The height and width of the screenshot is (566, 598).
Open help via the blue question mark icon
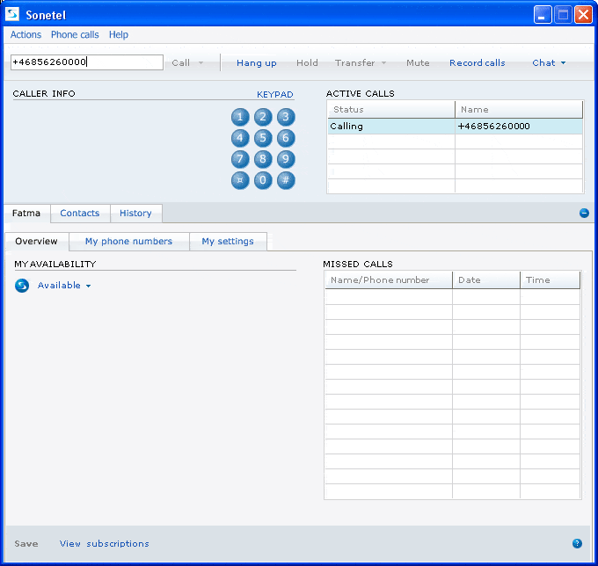coord(577,543)
